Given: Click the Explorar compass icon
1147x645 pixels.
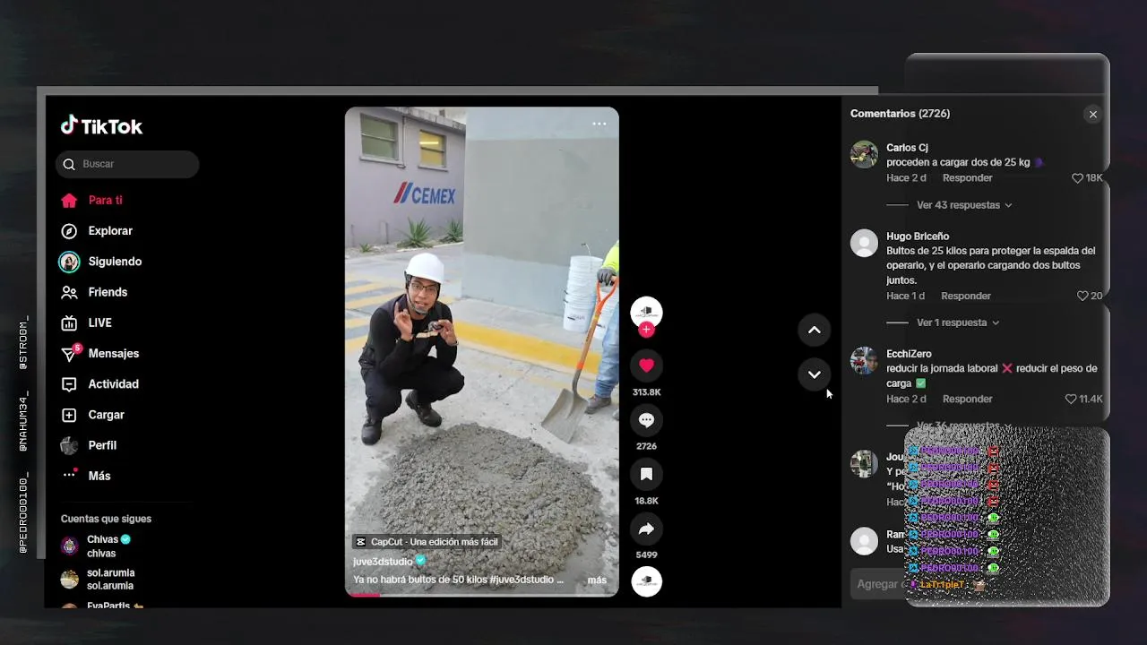Looking at the screenshot, I should click(x=69, y=231).
